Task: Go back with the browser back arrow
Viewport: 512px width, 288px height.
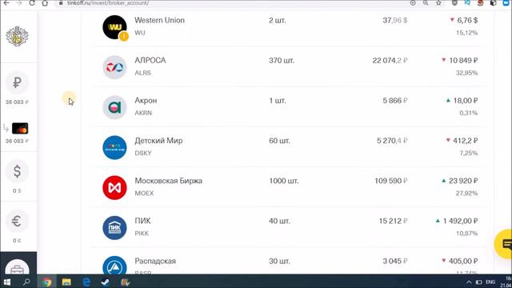Action: (x=6, y=3)
